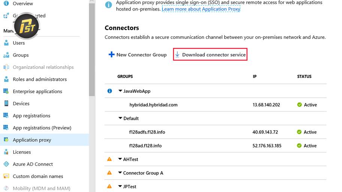Image resolution: width=342 pixels, height=192 pixels.
Task: Click the Mobility (MDM and MAM) icon
Action: coord(6,188)
